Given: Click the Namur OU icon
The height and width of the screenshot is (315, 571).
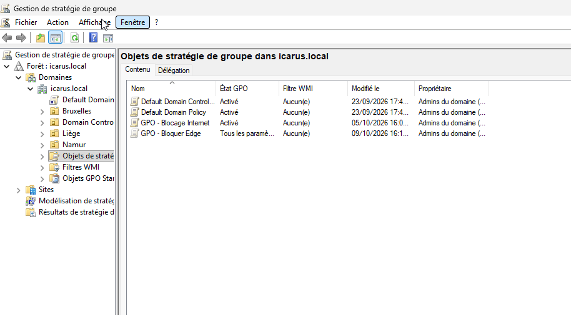Looking at the screenshot, I should coord(54,145).
